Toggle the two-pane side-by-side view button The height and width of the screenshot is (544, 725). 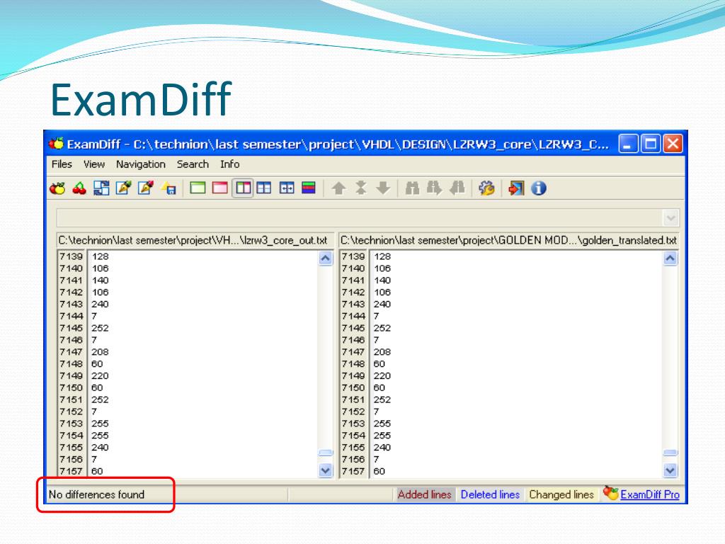[x=243, y=188]
